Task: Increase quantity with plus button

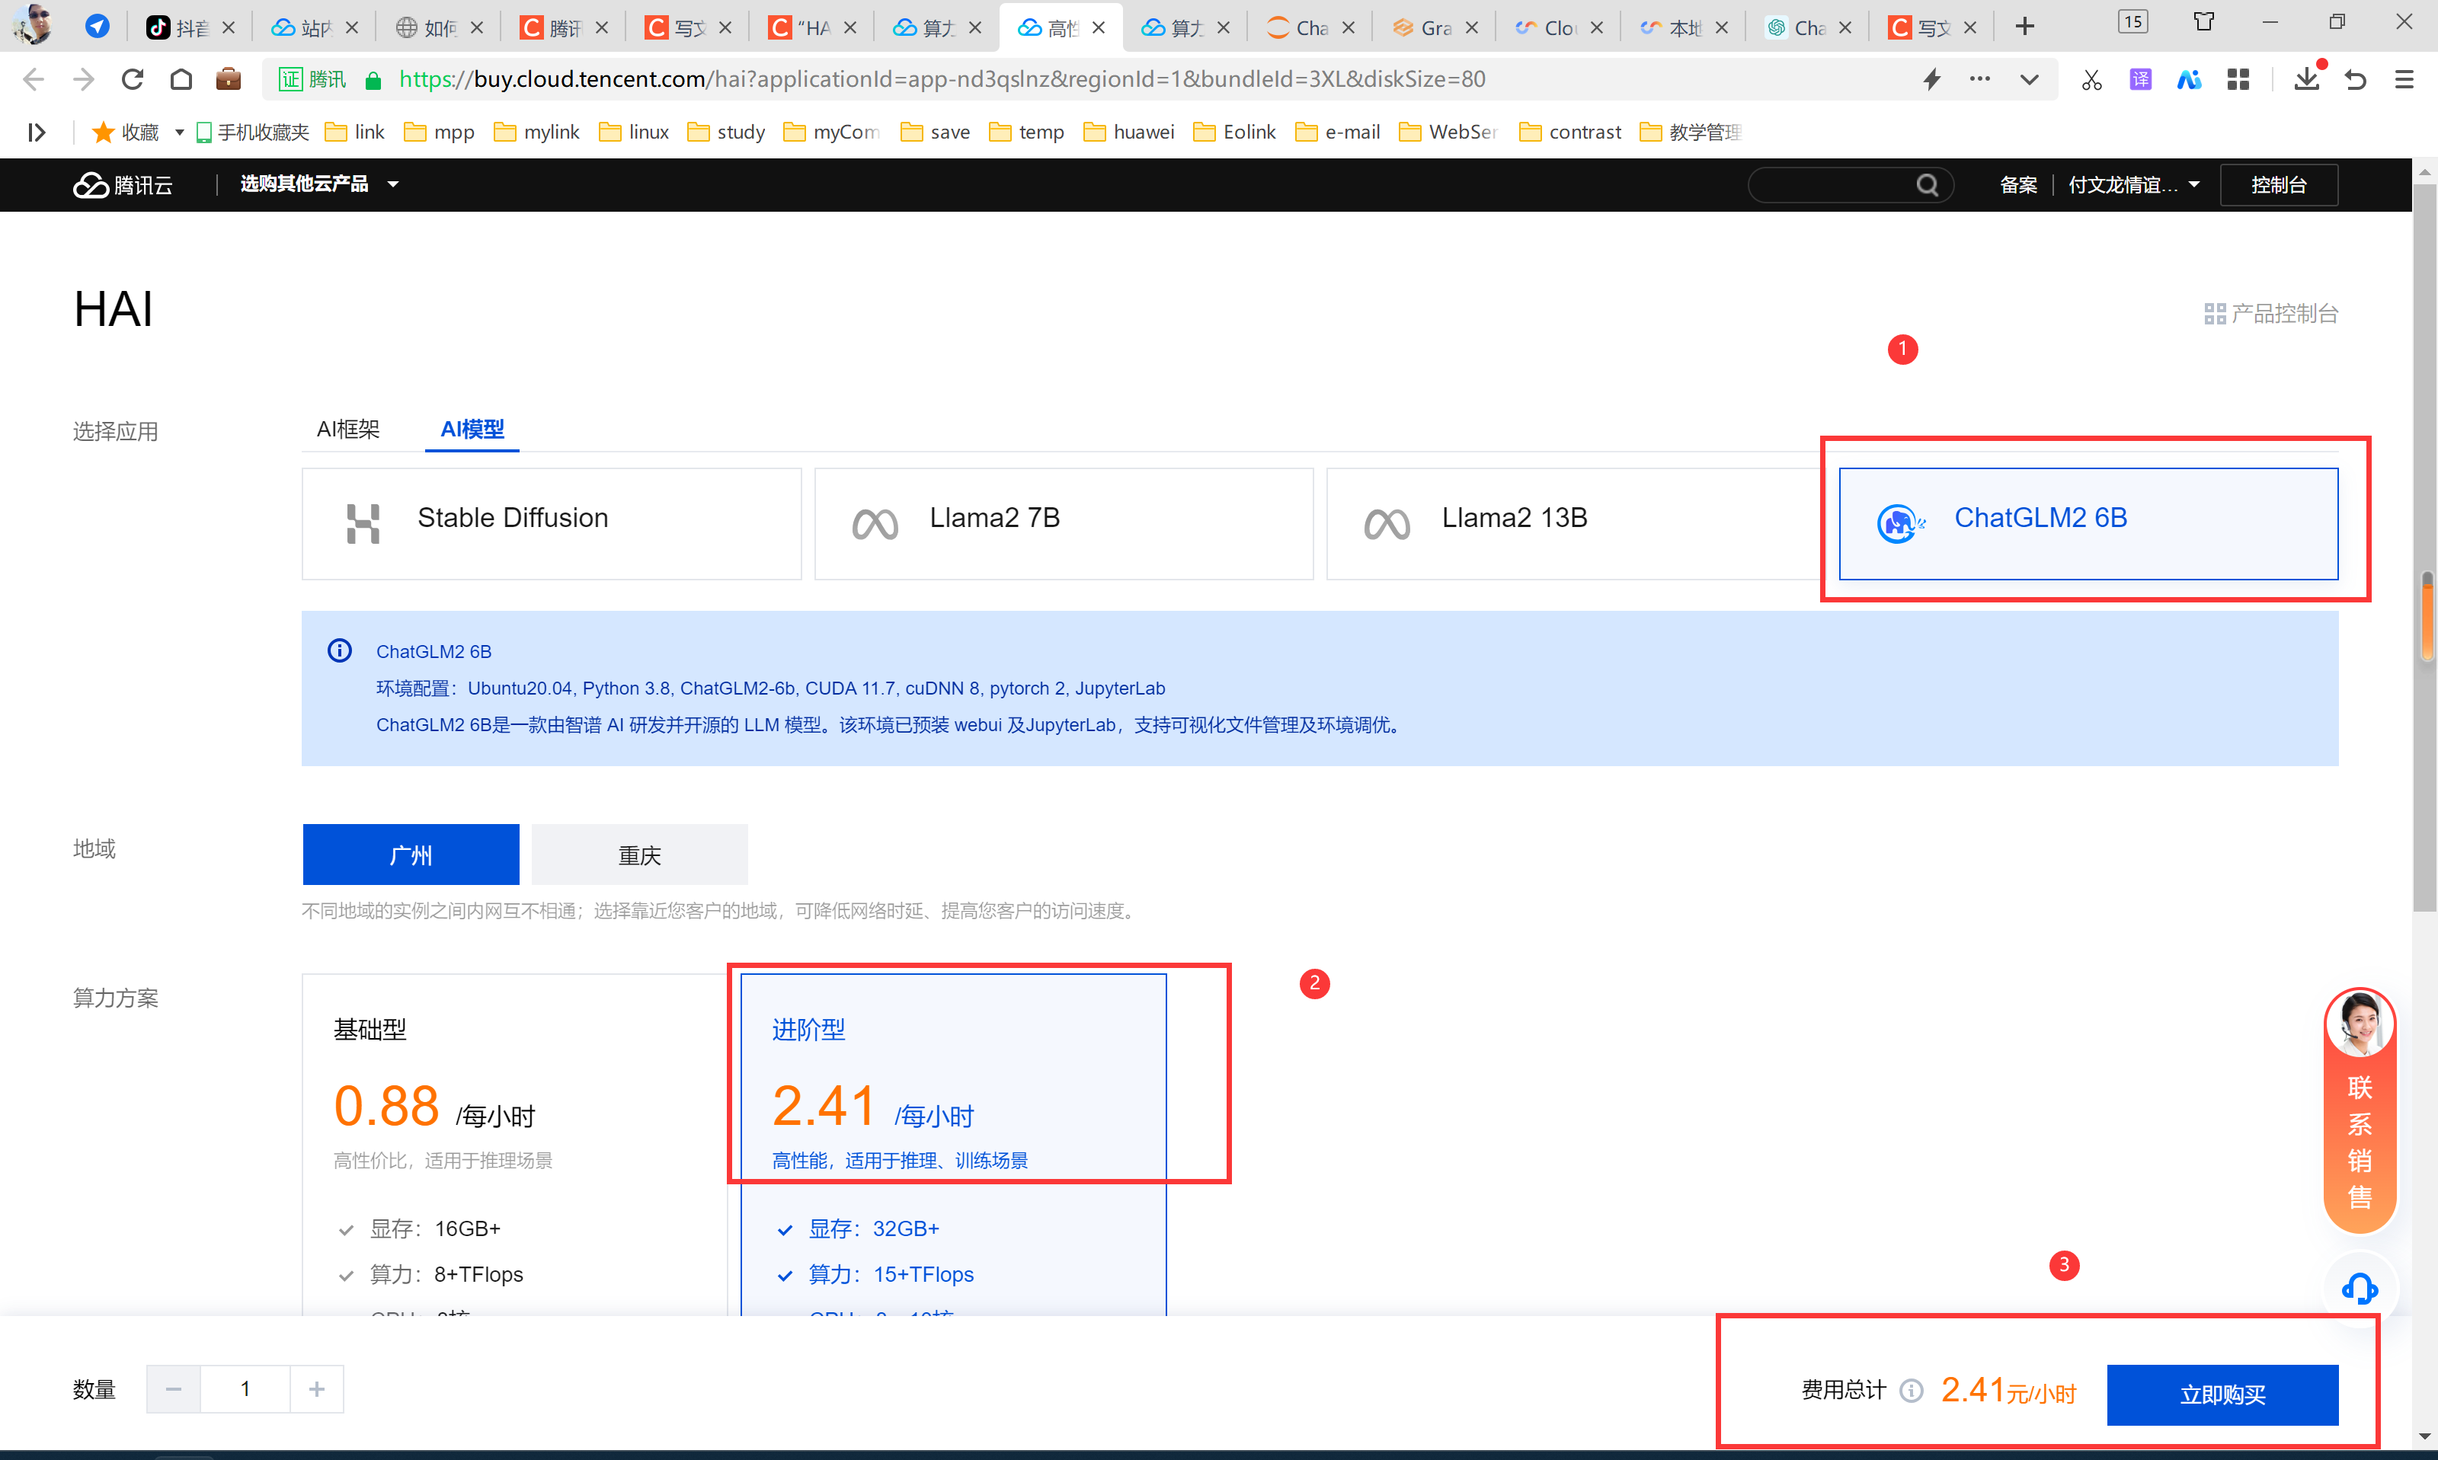Action: click(x=317, y=1389)
